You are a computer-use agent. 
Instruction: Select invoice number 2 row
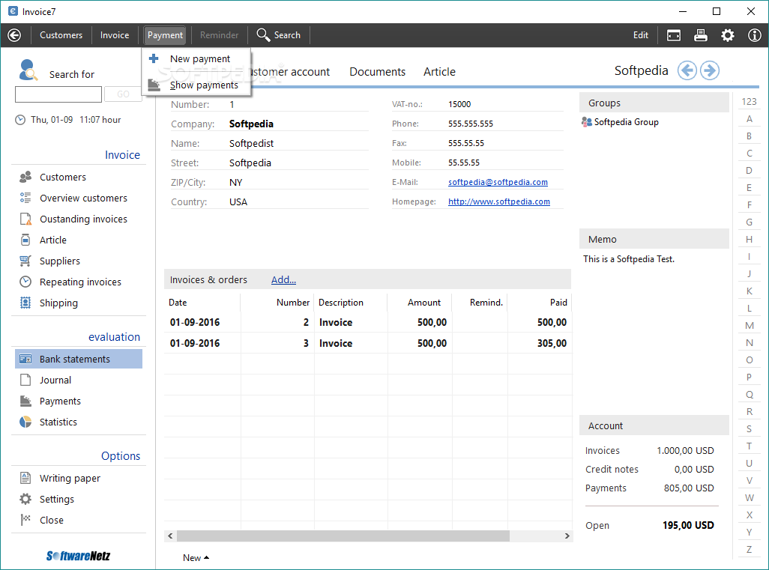[368, 323]
